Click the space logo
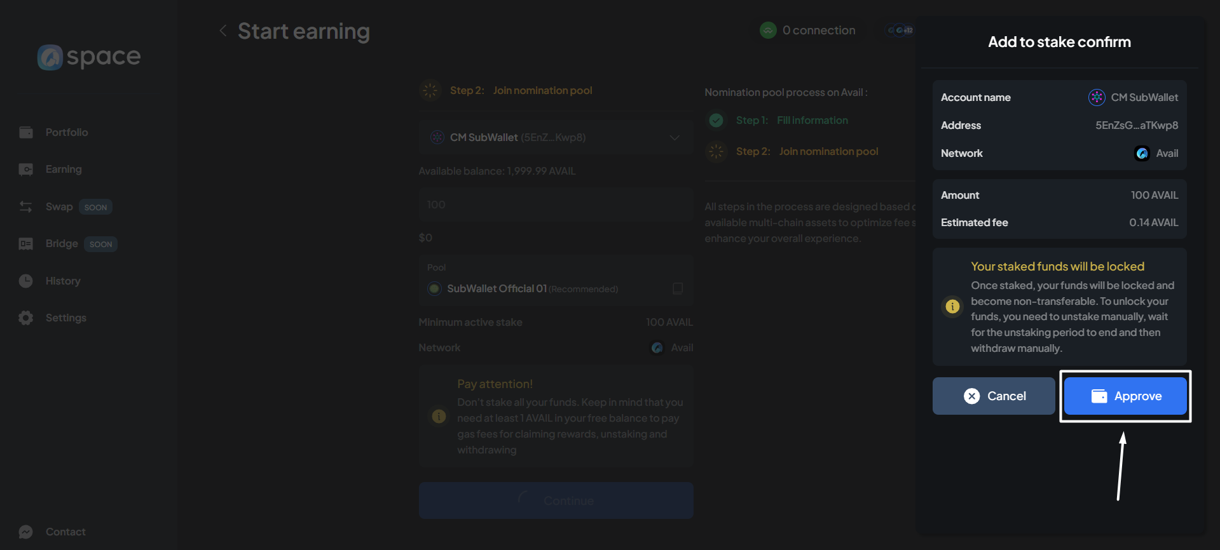 pos(89,57)
